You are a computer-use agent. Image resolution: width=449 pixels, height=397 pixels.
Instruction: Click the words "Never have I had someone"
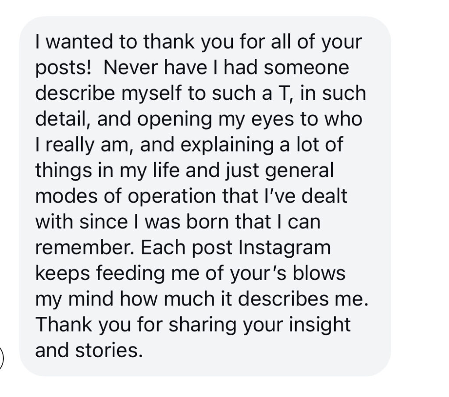(x=226, y=68)
